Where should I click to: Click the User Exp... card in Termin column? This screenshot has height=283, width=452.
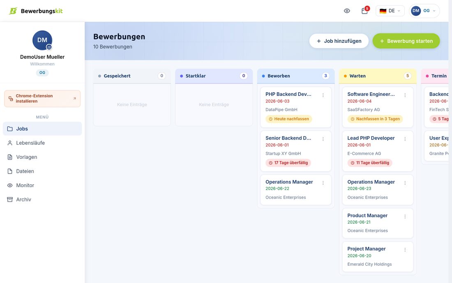pos(436,146)
